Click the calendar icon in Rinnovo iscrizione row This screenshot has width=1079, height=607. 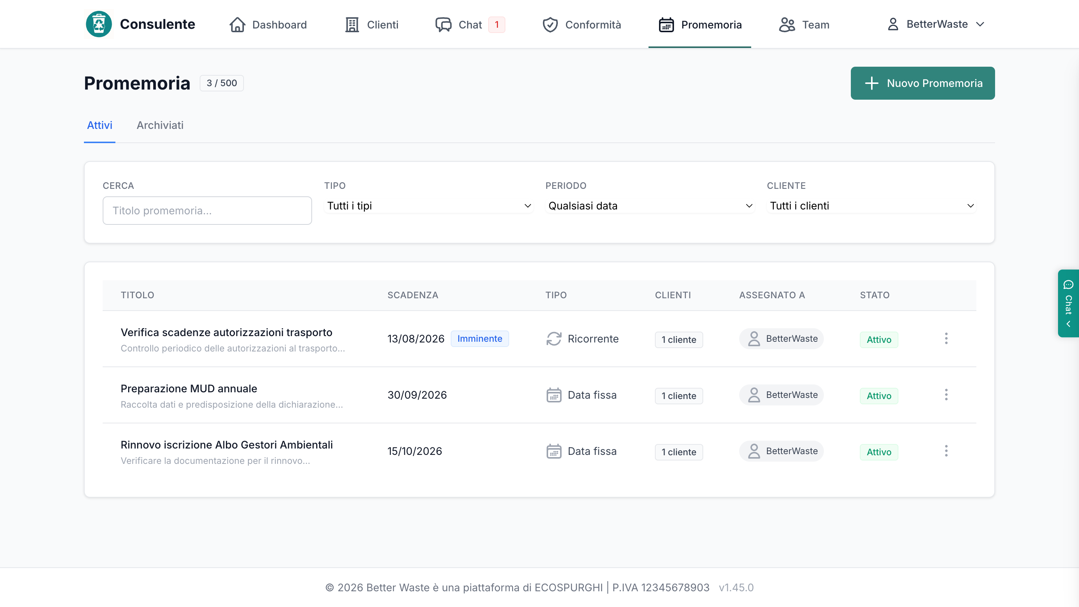click(x=554, y=451)
